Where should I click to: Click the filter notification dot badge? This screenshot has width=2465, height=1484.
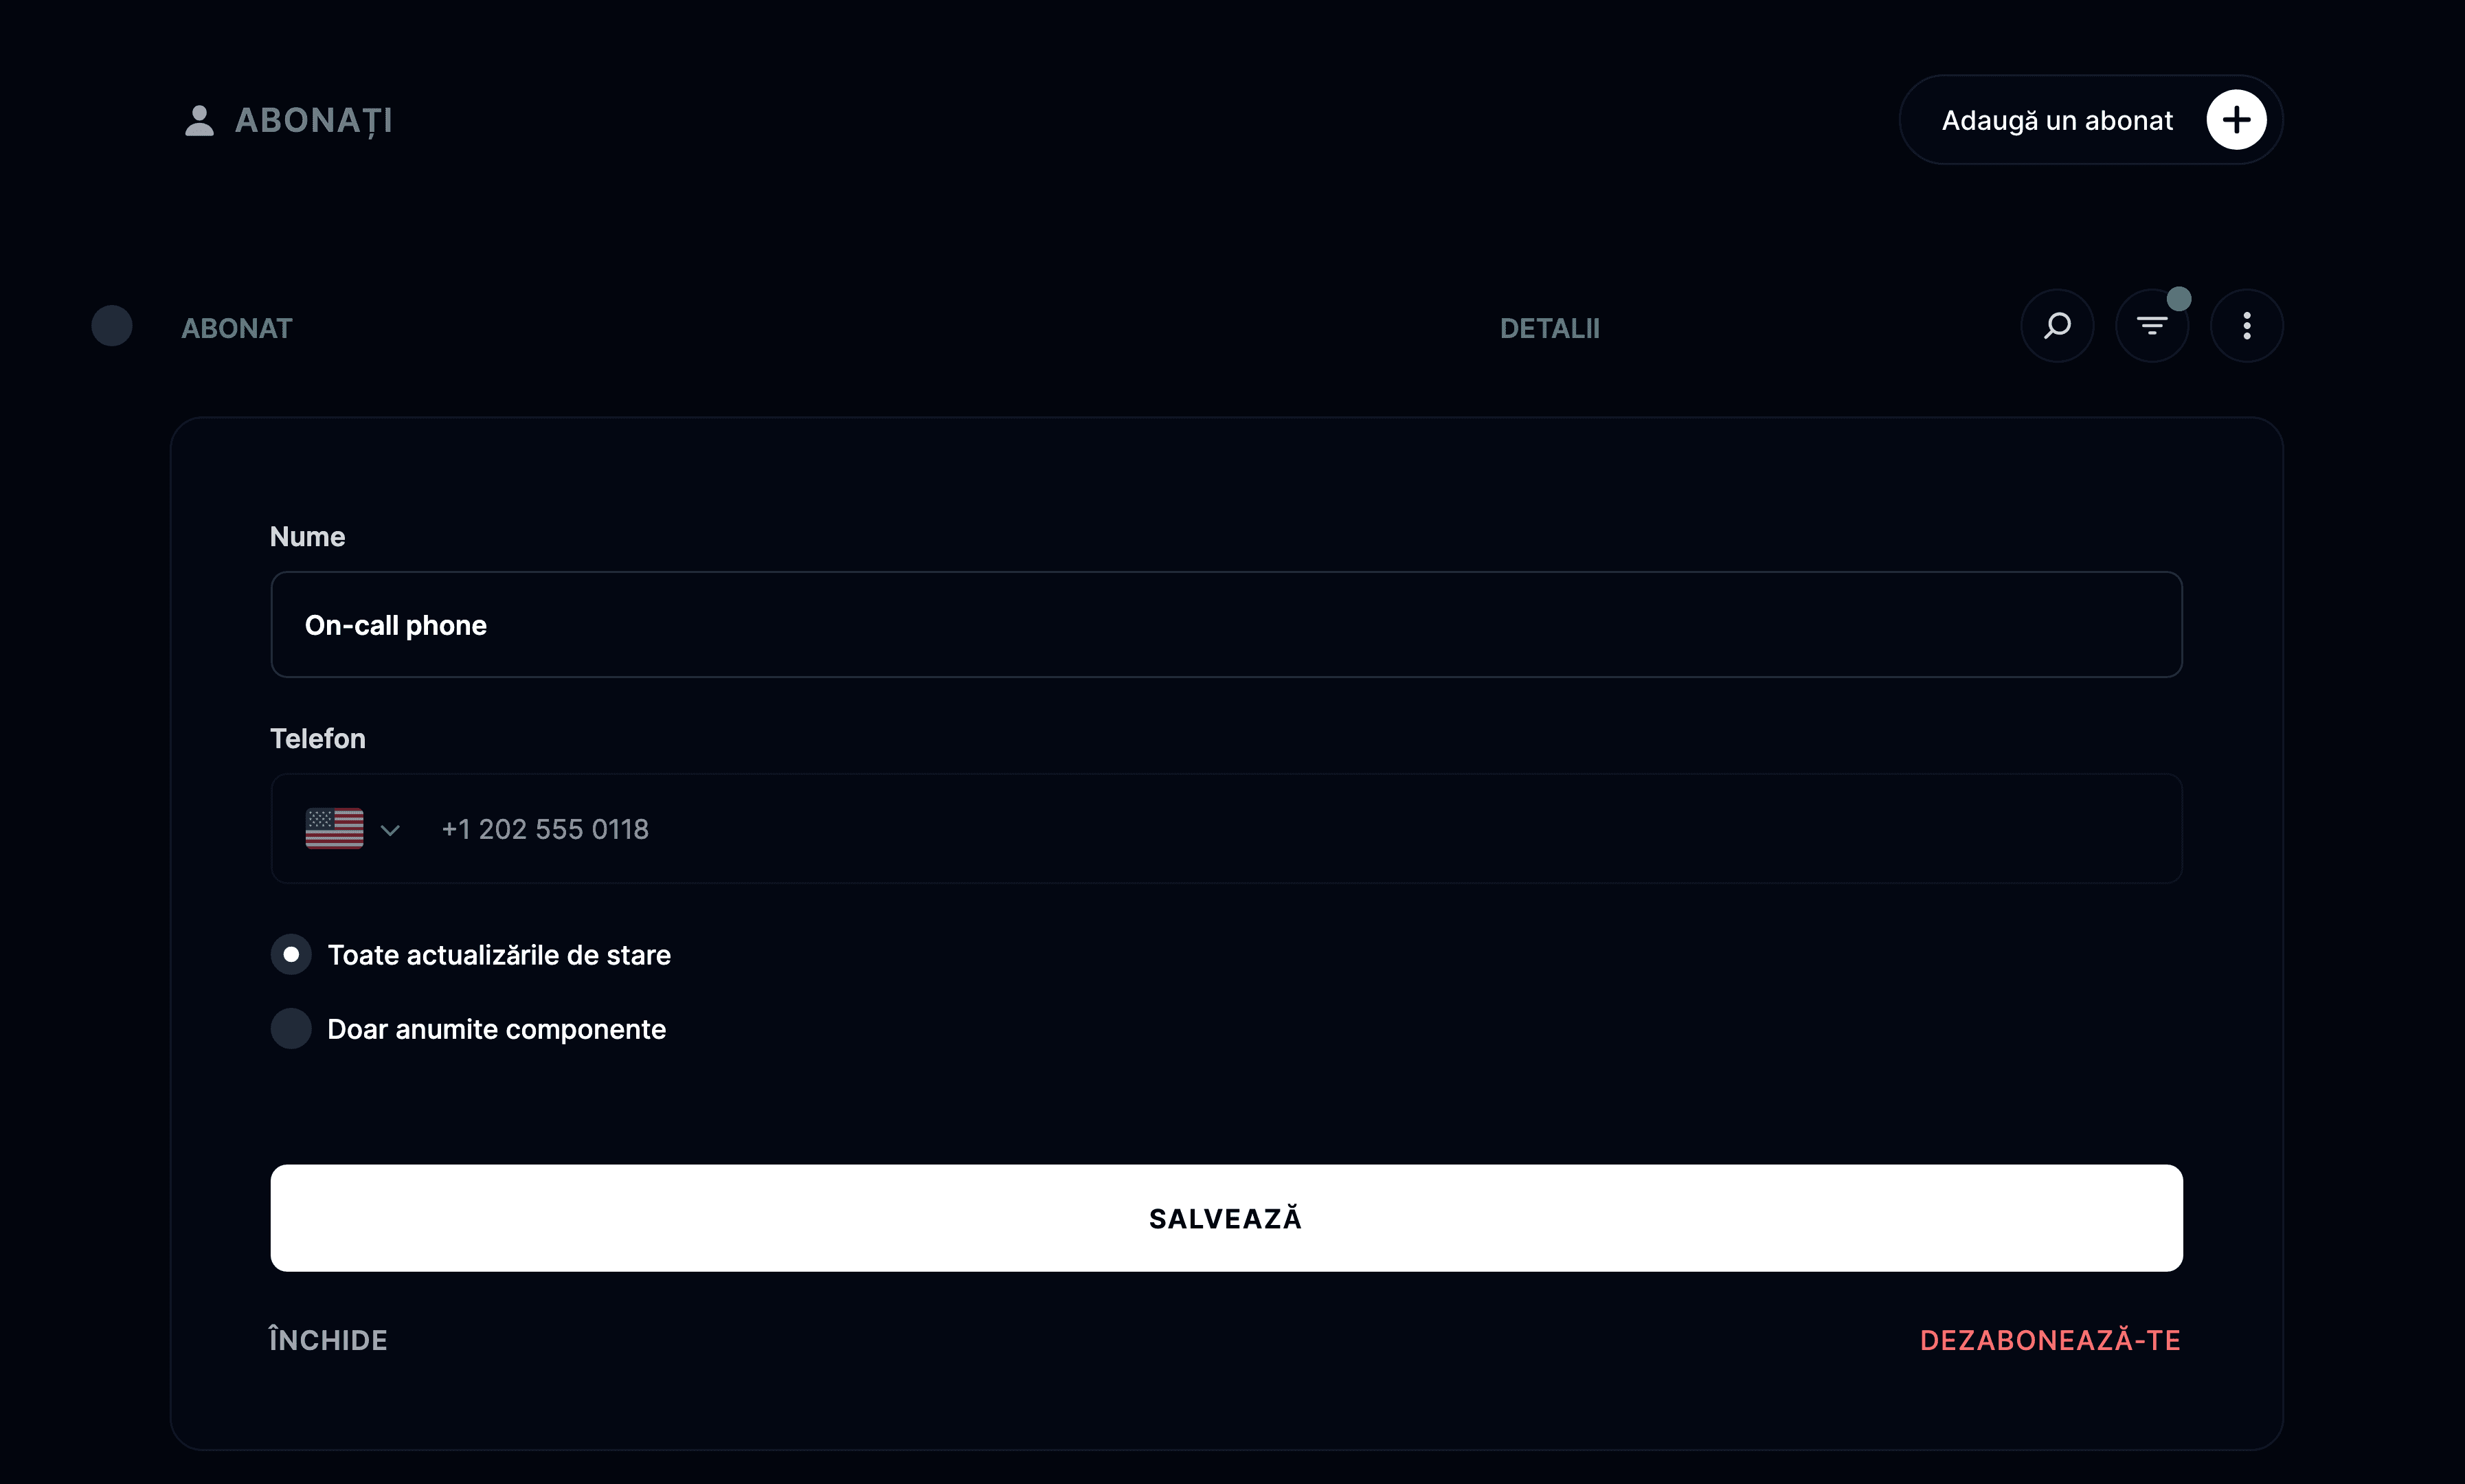pyautogui.click(x=2179, y=299)
